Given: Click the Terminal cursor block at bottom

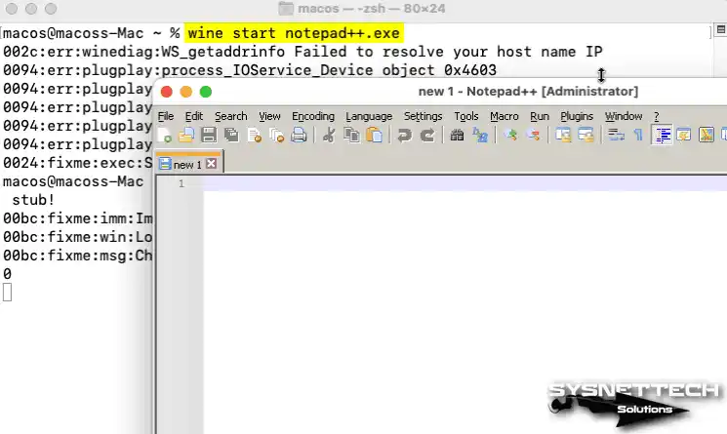Looking at the screenshot, I should click(x=7, y=293).
